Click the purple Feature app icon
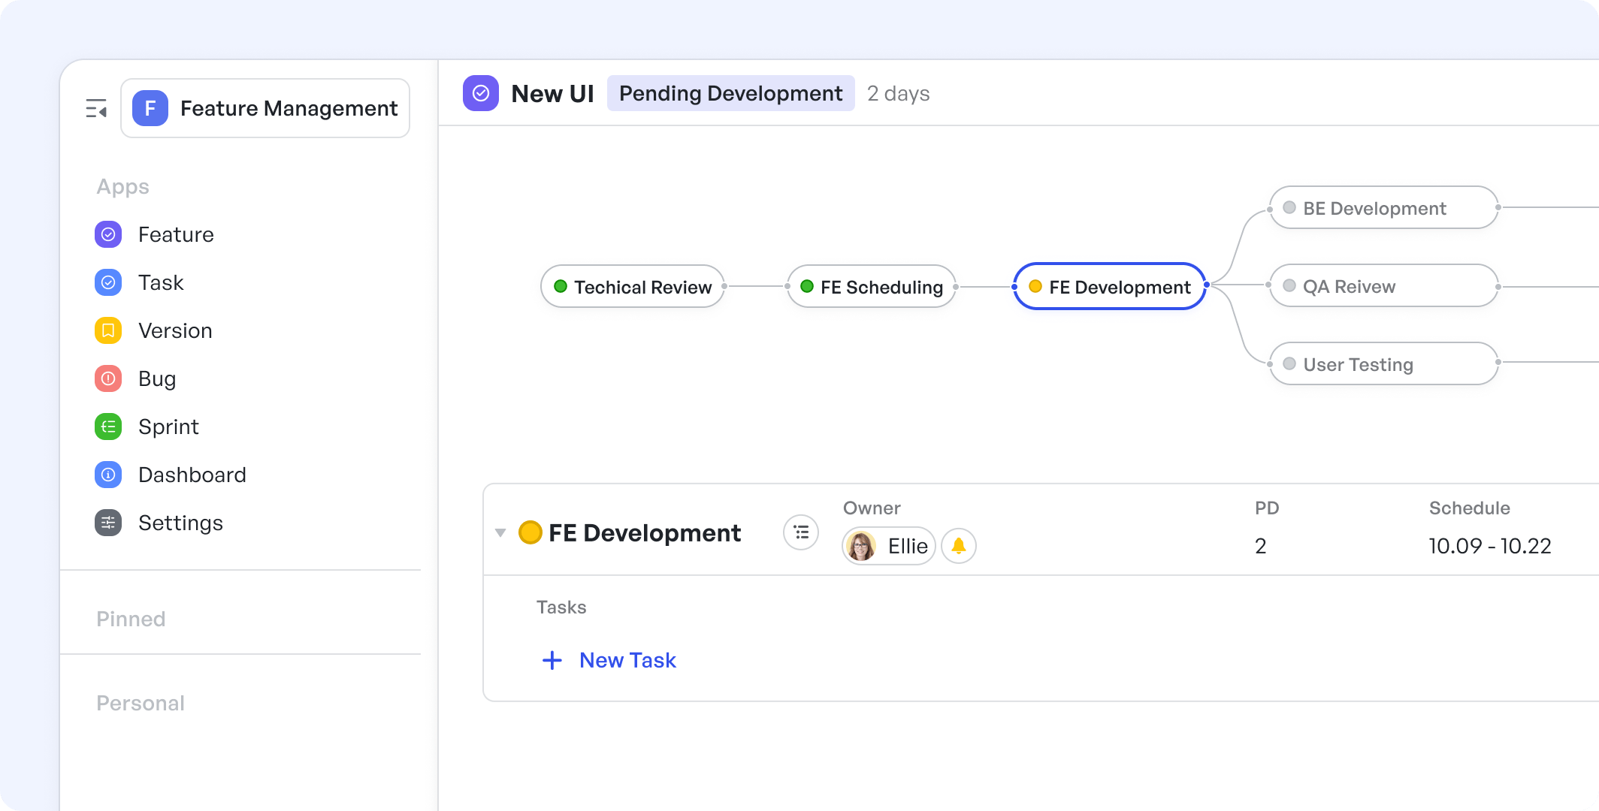 (x=108, y=235)
